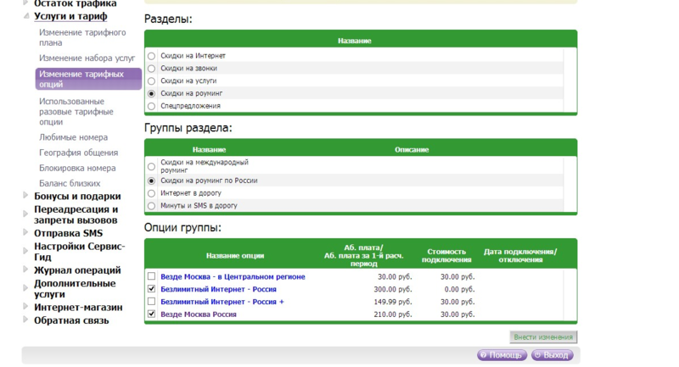This screenshot has width=679, height=367.
Task: Open the 'Интернет-магазин' heading
Action: point(78,308)
